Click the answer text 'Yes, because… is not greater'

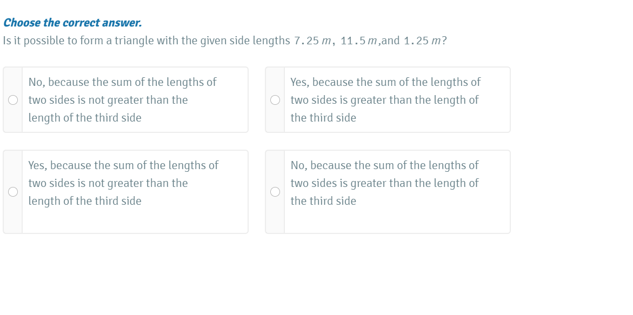tap(123, 183)
